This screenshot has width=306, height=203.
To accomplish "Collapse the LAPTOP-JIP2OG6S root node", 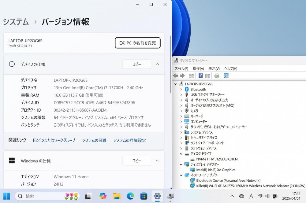I will click(x=175, y=84).
